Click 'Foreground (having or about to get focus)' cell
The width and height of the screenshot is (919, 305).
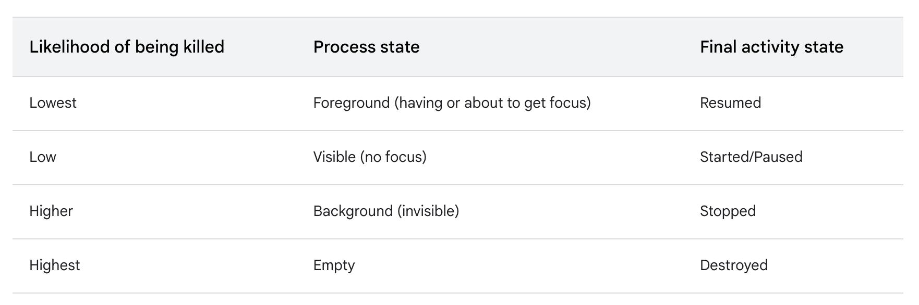pos(452,103)
